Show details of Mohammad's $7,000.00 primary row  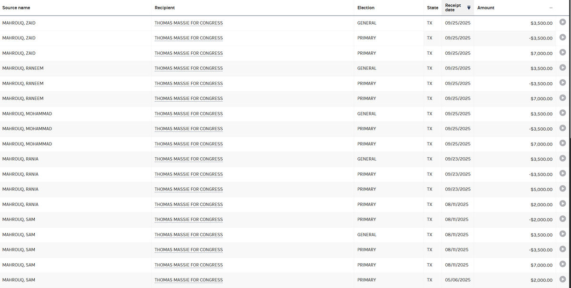point(563,143)
